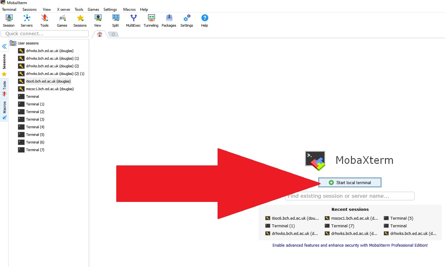This screenshot has height=267, width=445.
Task: Open the Servers toolbar icon
Action: [x=27, y=21]
